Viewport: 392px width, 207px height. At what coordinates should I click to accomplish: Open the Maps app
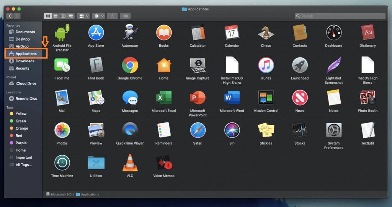[96, 98]
